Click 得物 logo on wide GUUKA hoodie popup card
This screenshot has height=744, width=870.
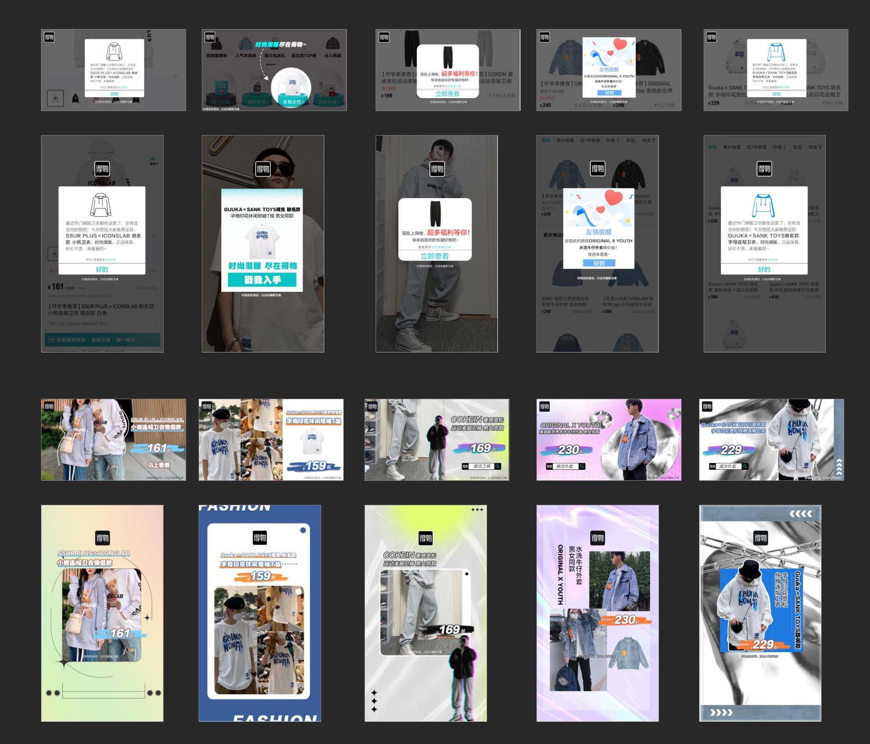pyautogui.click(x=711, y=37)
